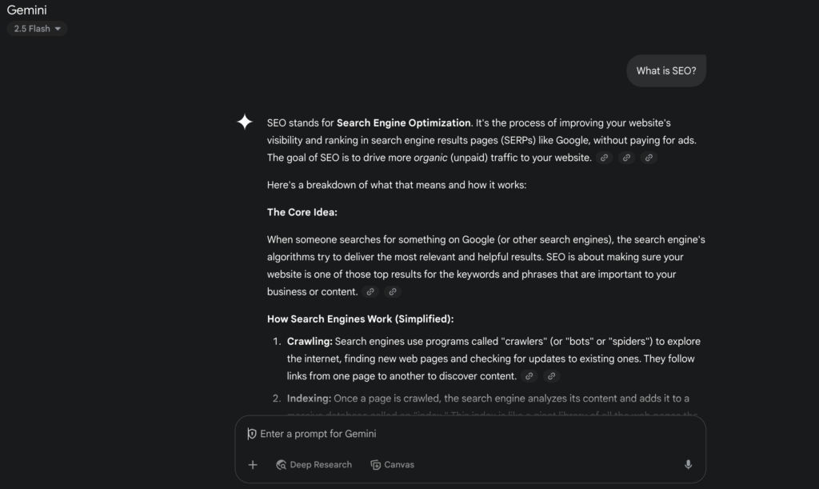Activate the microphone voice input
This screenshot has width=819, height=489.
pyautogui.click(x=688, y=465)
